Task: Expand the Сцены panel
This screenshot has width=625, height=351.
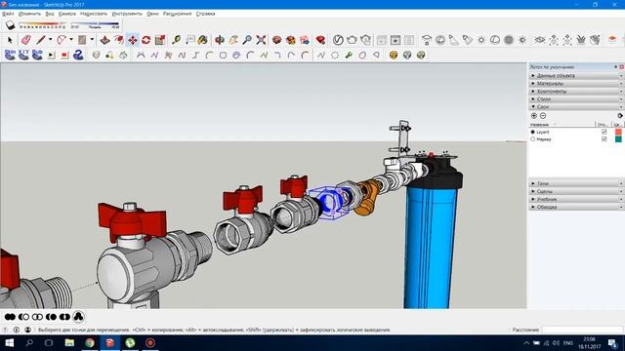Action: [576, 191]
